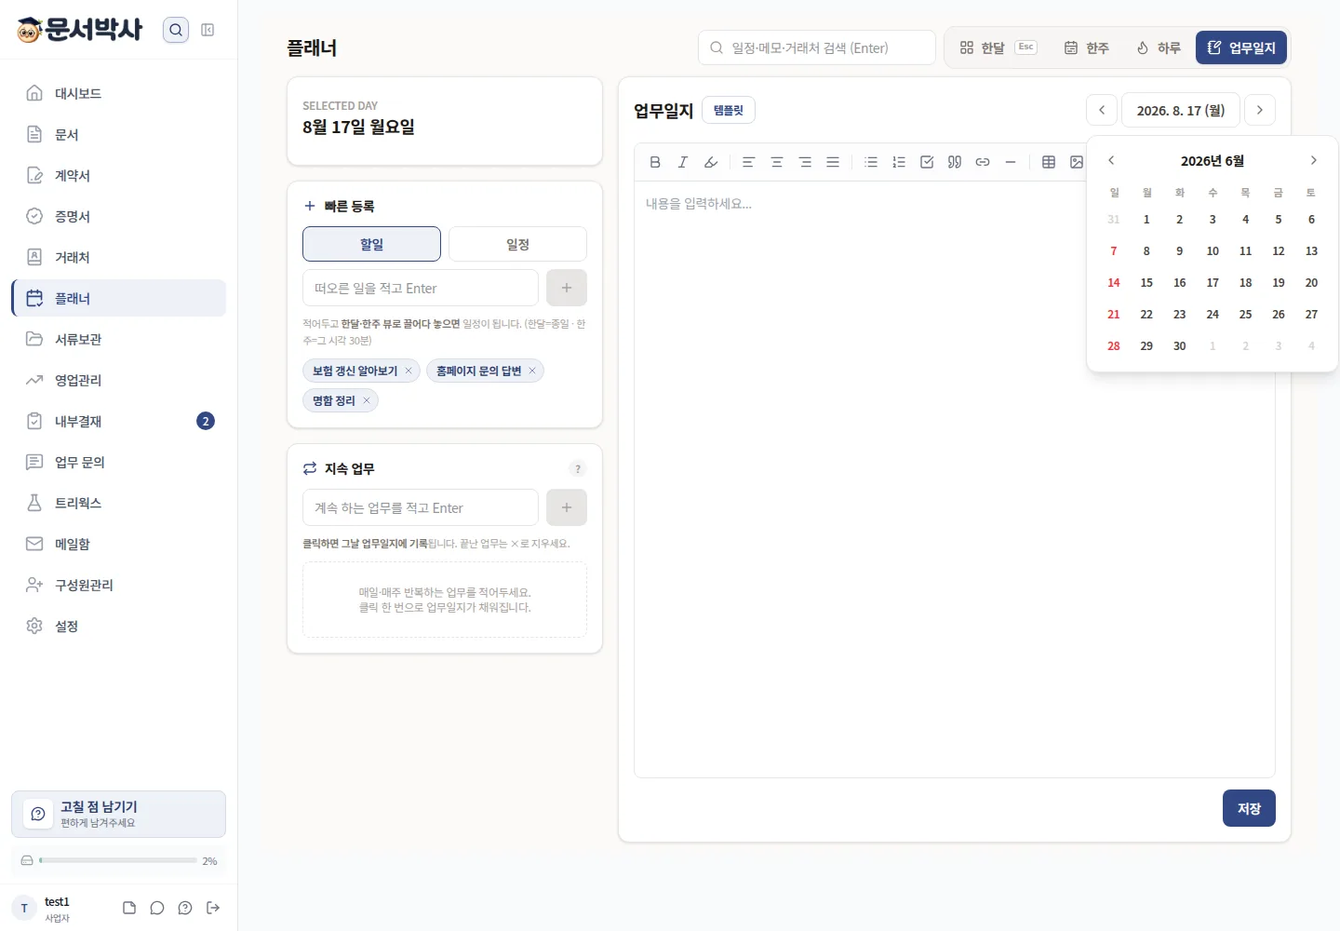Image resolution: width=1340 pixels, height=931 pixels.
Task: Remove the 보험 갱신 알아보기 chip
Action: pyautogui.click(x=409, y=371)
